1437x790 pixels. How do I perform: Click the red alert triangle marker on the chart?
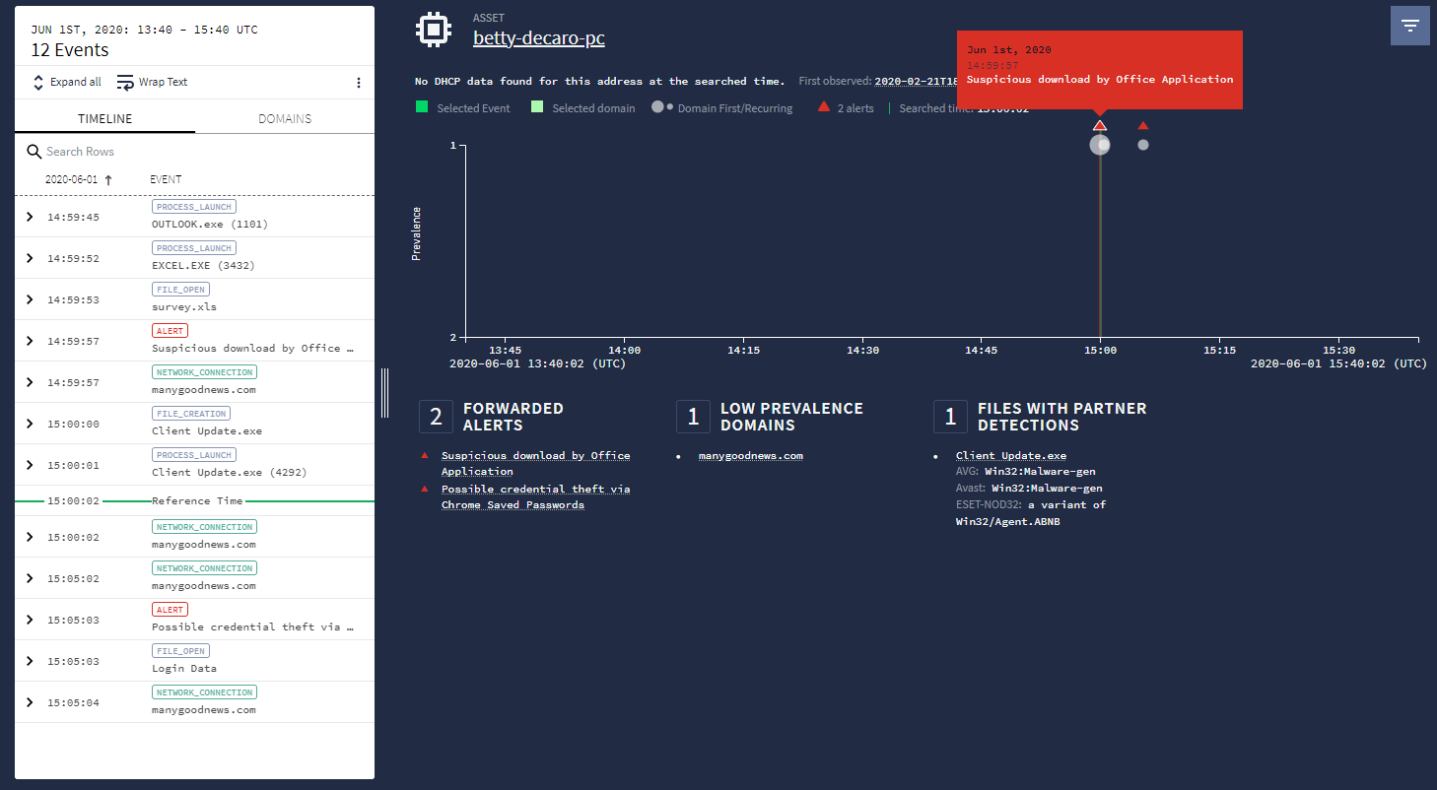pos(1100,124)
